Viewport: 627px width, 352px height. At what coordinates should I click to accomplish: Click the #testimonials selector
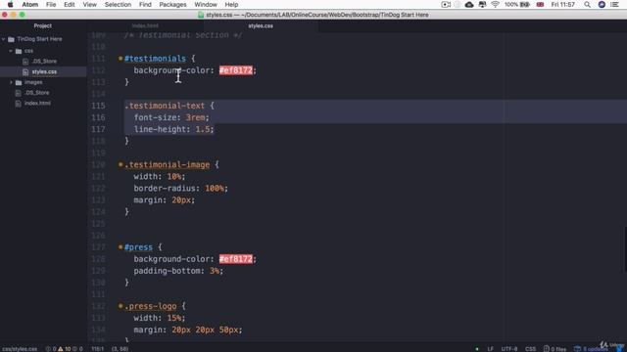pyautogui.click(x=155, y=59)
